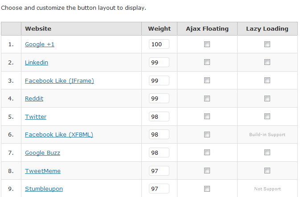Viewport: 300px width, 197px height.
Task: Enable Ajax Floating for Facebook Like (XFBML)
Action: click(x=207, y=134)
